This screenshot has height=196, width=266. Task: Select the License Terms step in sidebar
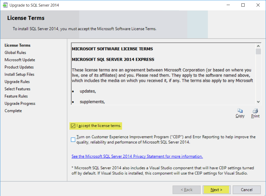pyautogui.click(x=17, y=45)
